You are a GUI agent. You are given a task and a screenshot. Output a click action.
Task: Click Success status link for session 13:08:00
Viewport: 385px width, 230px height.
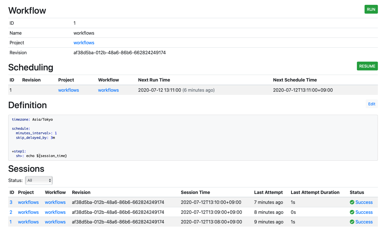(x=364, y=222)
